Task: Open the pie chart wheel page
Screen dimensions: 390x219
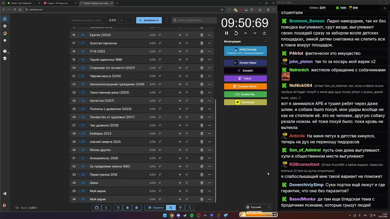Action: 5,33
